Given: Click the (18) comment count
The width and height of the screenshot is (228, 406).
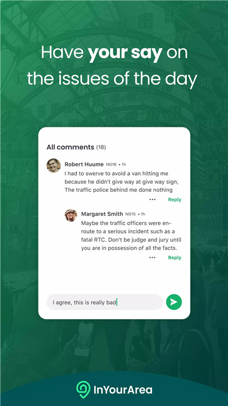Looking at the screenshot, I should click(101, 147).
